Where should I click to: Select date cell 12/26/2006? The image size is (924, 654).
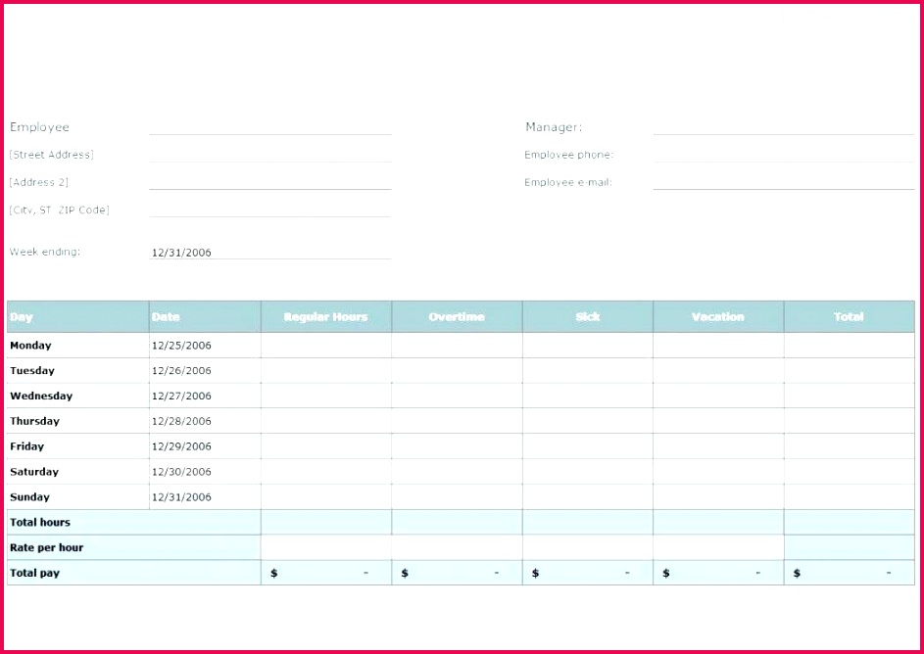pos(205,371)
